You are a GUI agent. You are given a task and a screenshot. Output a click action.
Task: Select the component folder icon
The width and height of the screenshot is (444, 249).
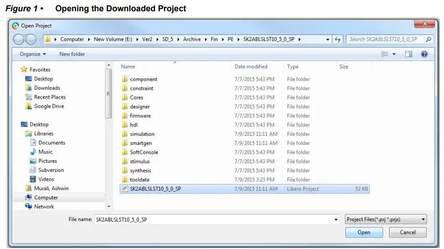(x=125, y=79)
